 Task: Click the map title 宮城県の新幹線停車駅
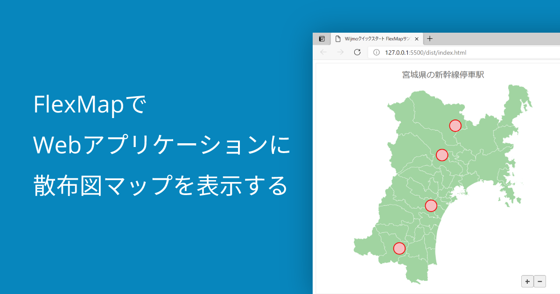(x=443, y=75)
